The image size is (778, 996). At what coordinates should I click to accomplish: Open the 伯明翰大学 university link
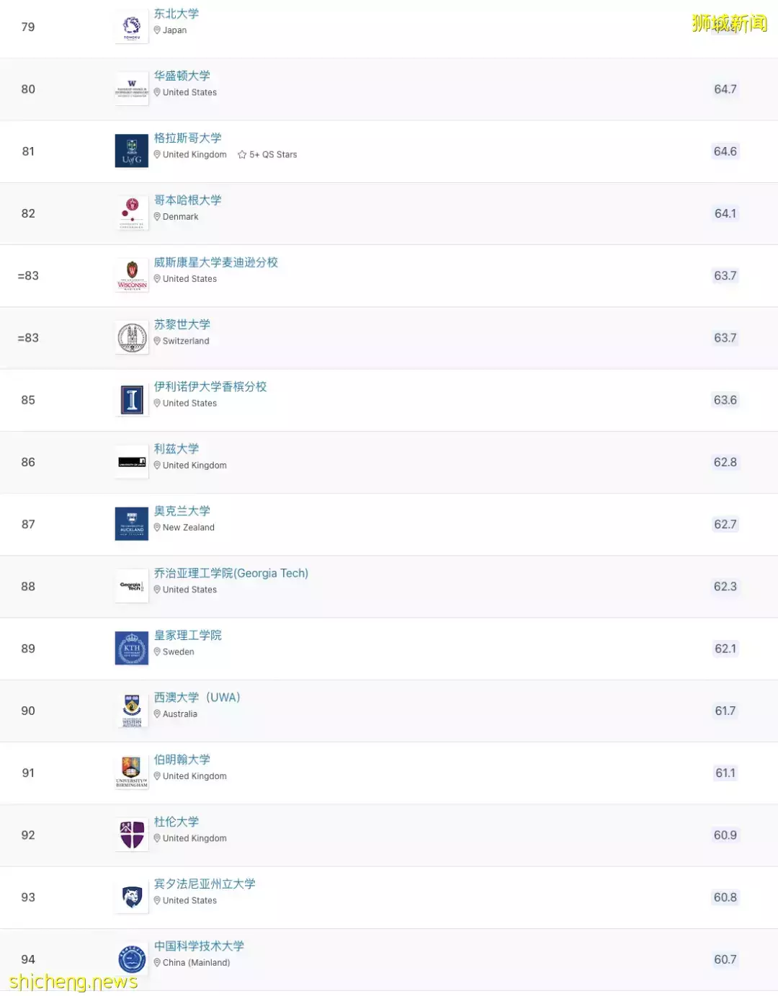pos(182,760)
